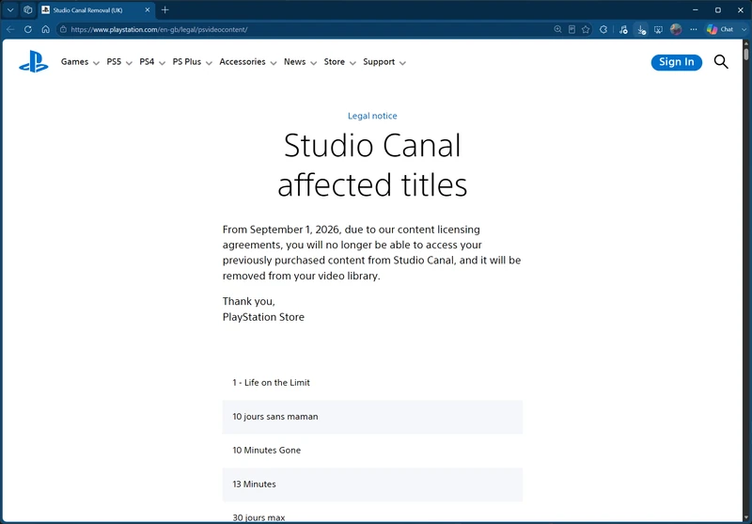Screen dimensions: 752x524
Task: Open the Games navigation item
Action: pyautogui.click(x=75, y=62)
